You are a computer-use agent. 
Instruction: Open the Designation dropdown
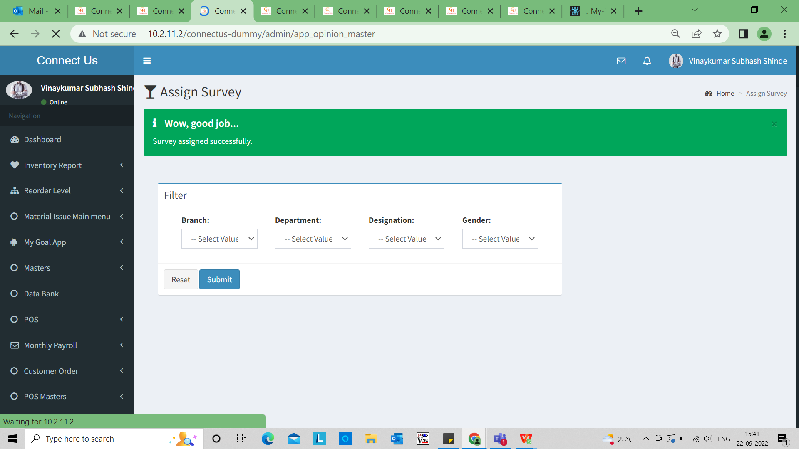(407, 239)
